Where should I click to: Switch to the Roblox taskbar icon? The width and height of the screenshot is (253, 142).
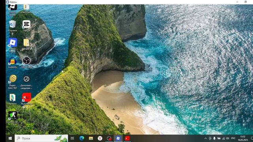point(118,138)
